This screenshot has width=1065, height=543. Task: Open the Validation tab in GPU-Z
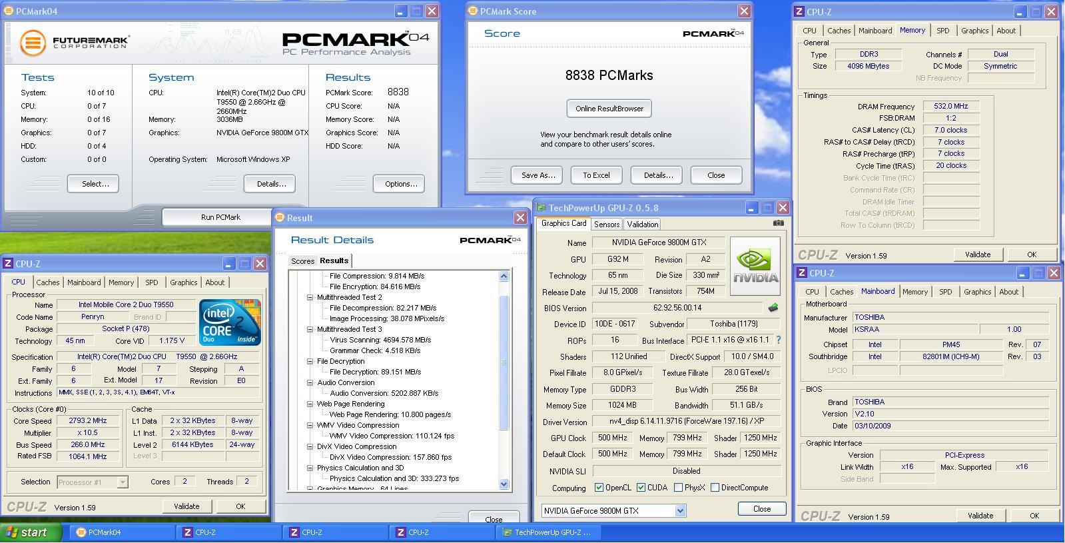pos(643,225)
